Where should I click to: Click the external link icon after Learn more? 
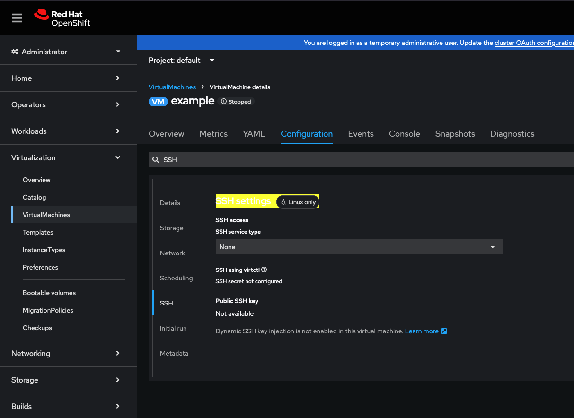pyautogui.click(x=444, y=331)
